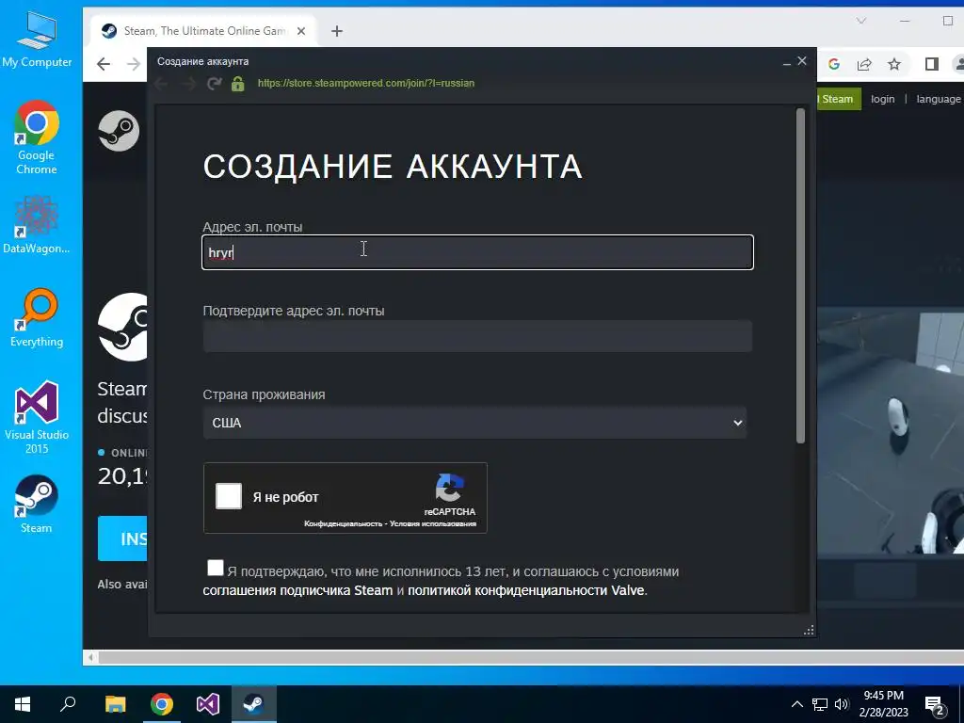The width and height of the screenshot is (964, 723).
Task: Click the Steam logo on the web page
Action: pos(119,130)
